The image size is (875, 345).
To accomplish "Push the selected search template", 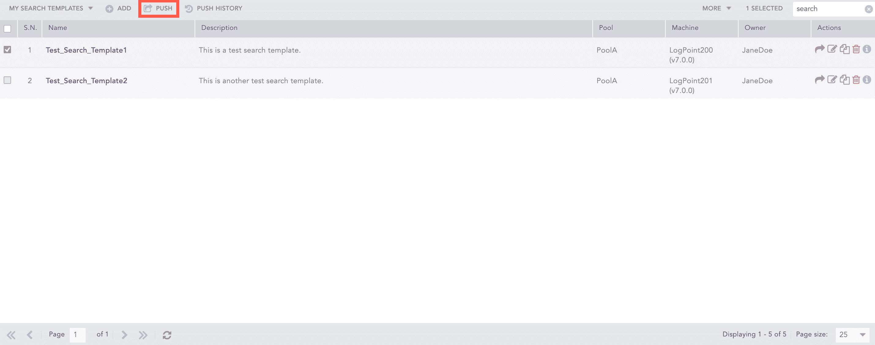I will pyautogui.click(x=158, y=8).
